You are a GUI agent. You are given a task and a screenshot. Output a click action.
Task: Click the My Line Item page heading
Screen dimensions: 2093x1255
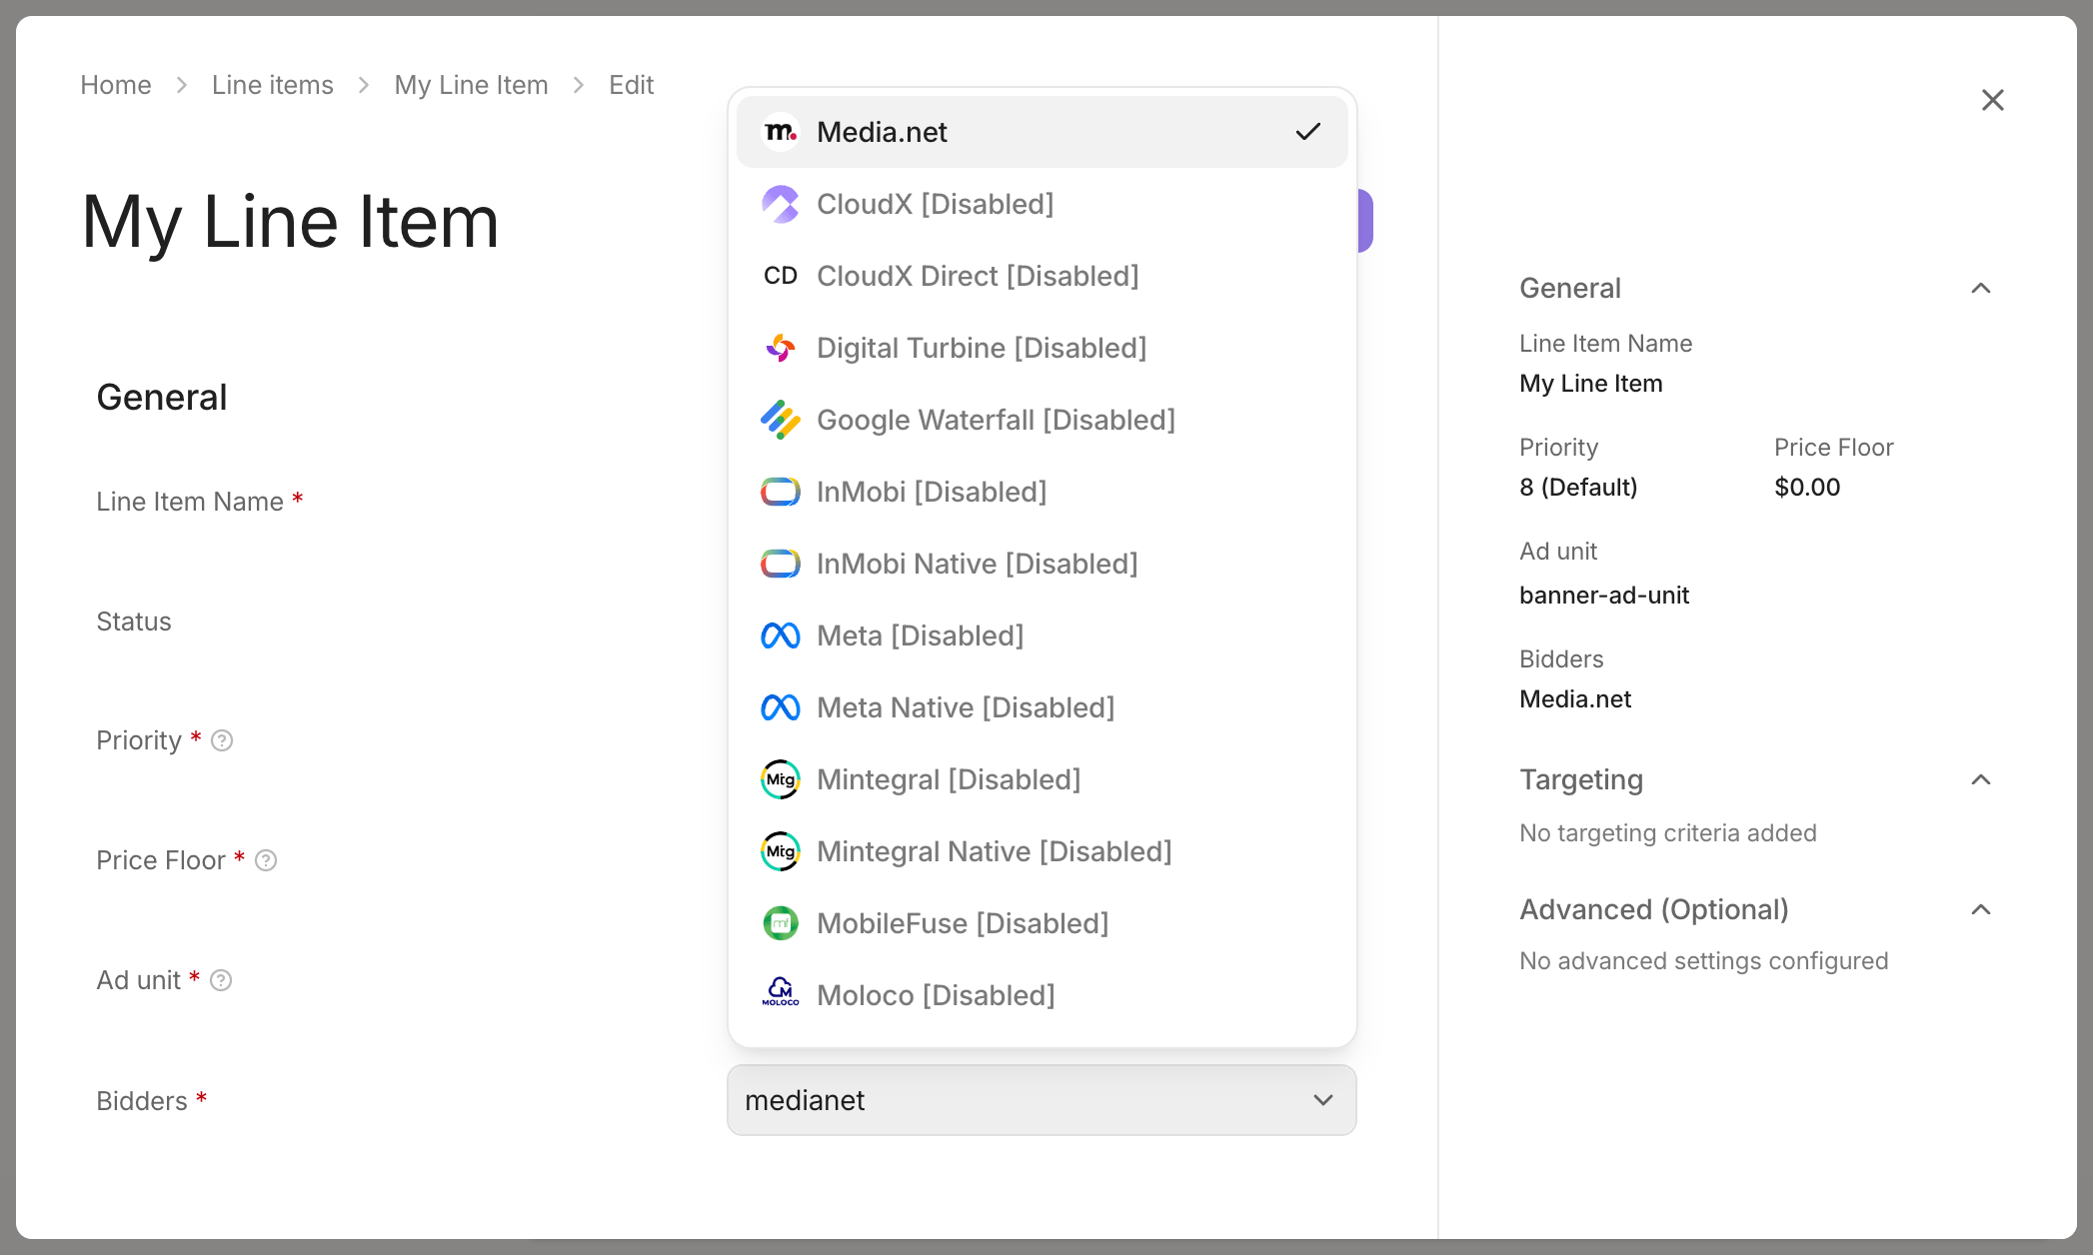click(290, 222)
